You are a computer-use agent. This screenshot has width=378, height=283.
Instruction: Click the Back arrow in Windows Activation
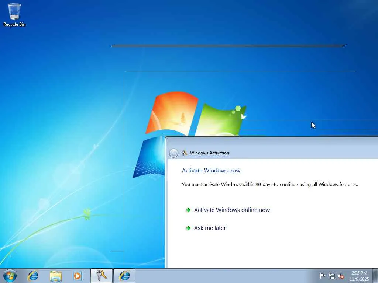(x=173, y=153)
